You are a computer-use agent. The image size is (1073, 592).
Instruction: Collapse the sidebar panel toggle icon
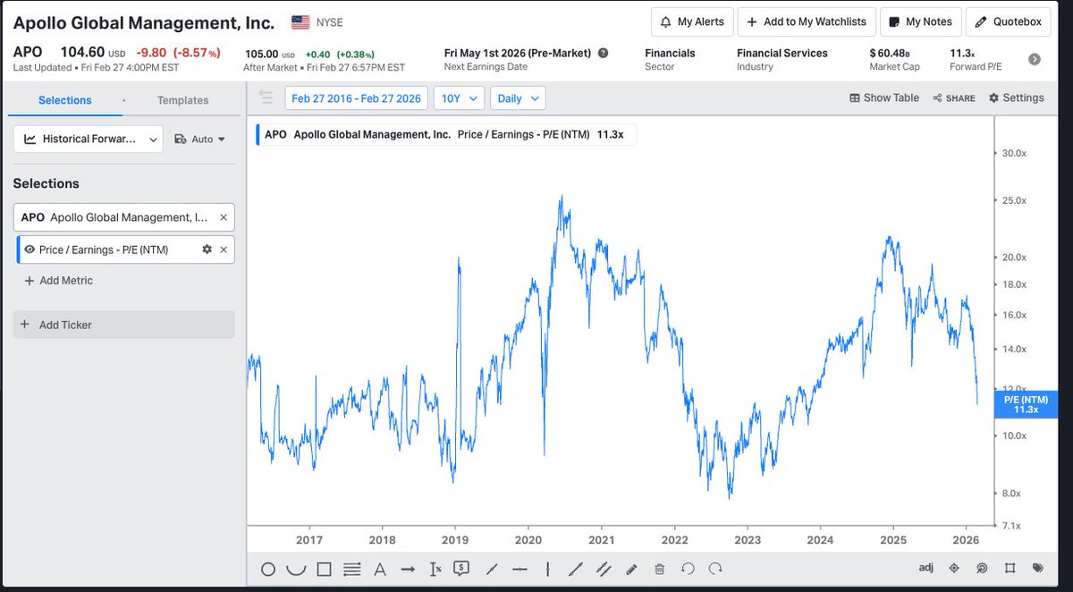tap(266, 97)
